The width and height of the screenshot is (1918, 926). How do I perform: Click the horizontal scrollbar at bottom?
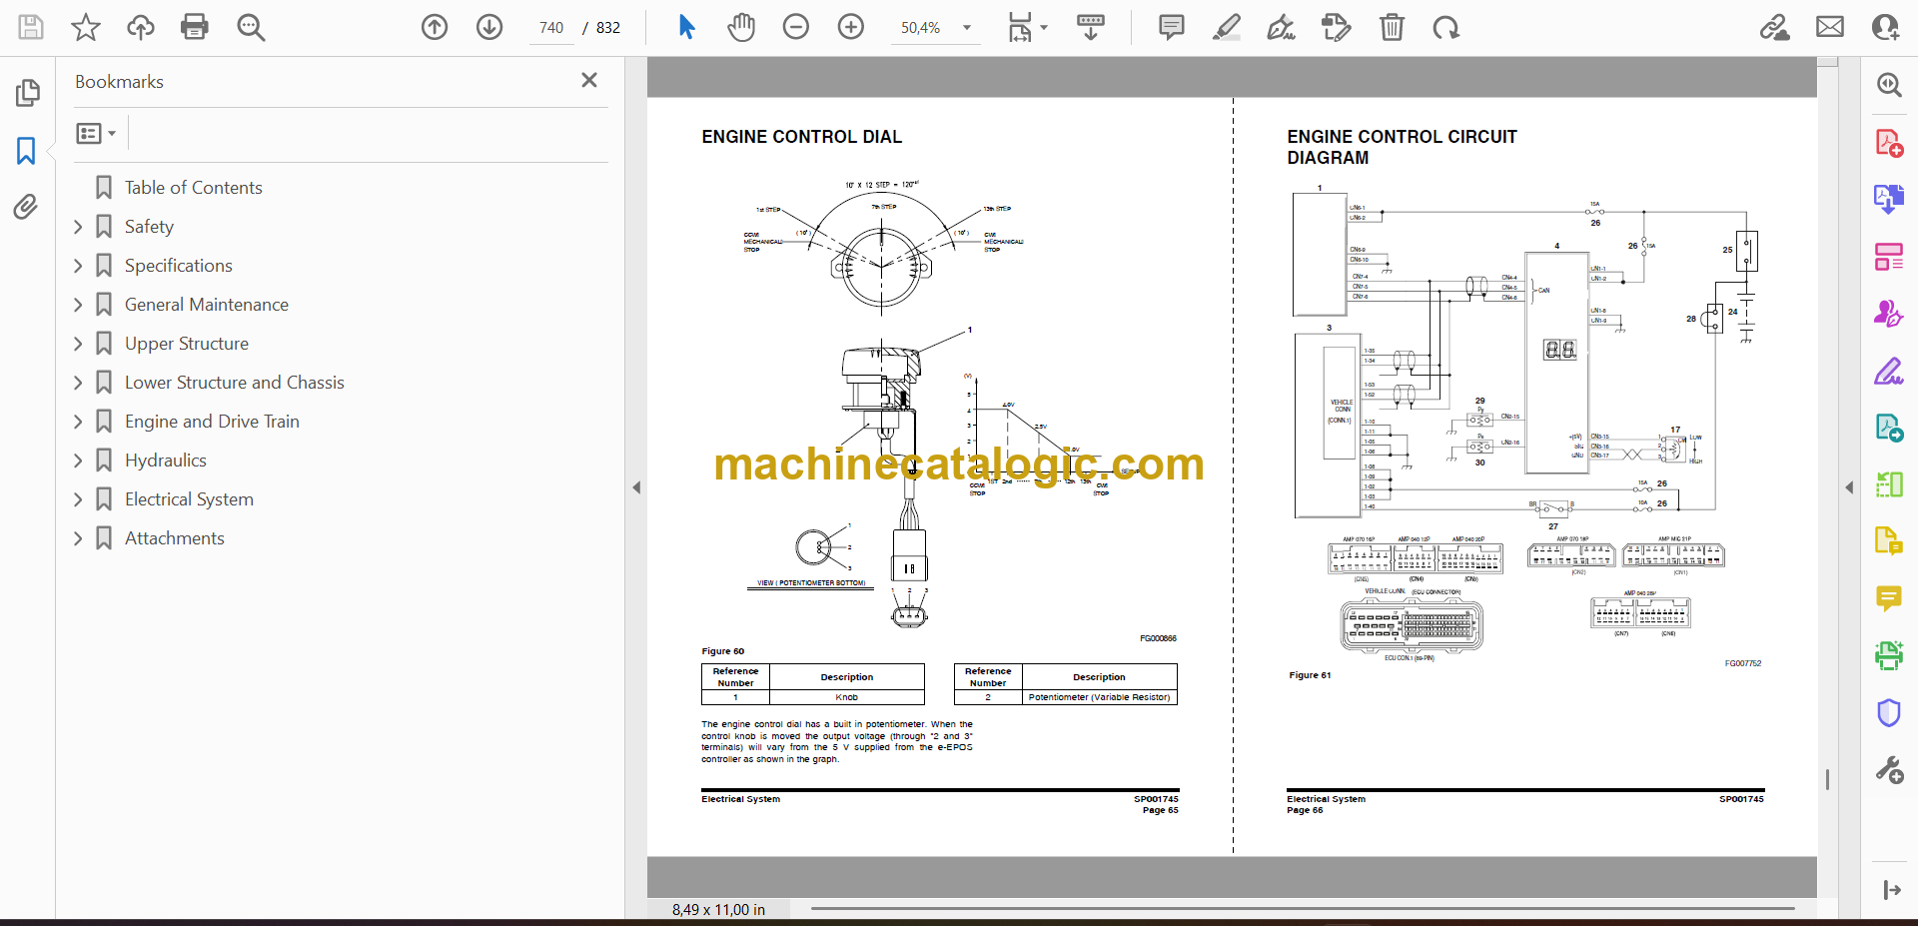pos(1303,909)
